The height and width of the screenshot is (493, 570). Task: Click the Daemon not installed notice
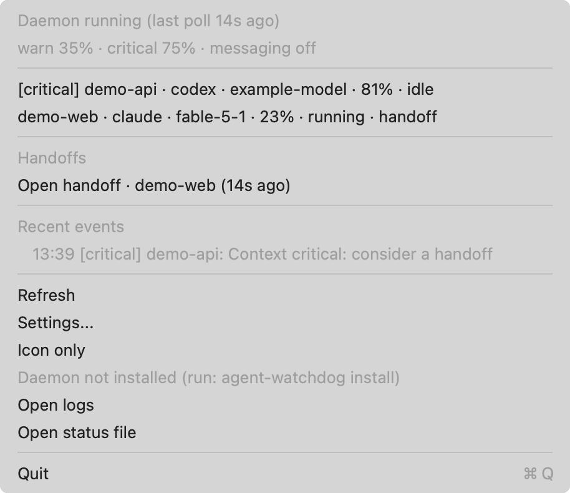209,378
